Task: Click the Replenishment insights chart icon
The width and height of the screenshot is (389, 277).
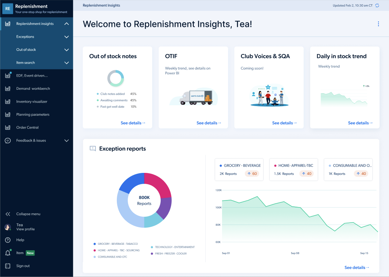Action: pyautogui.click(x=8, y=24)
